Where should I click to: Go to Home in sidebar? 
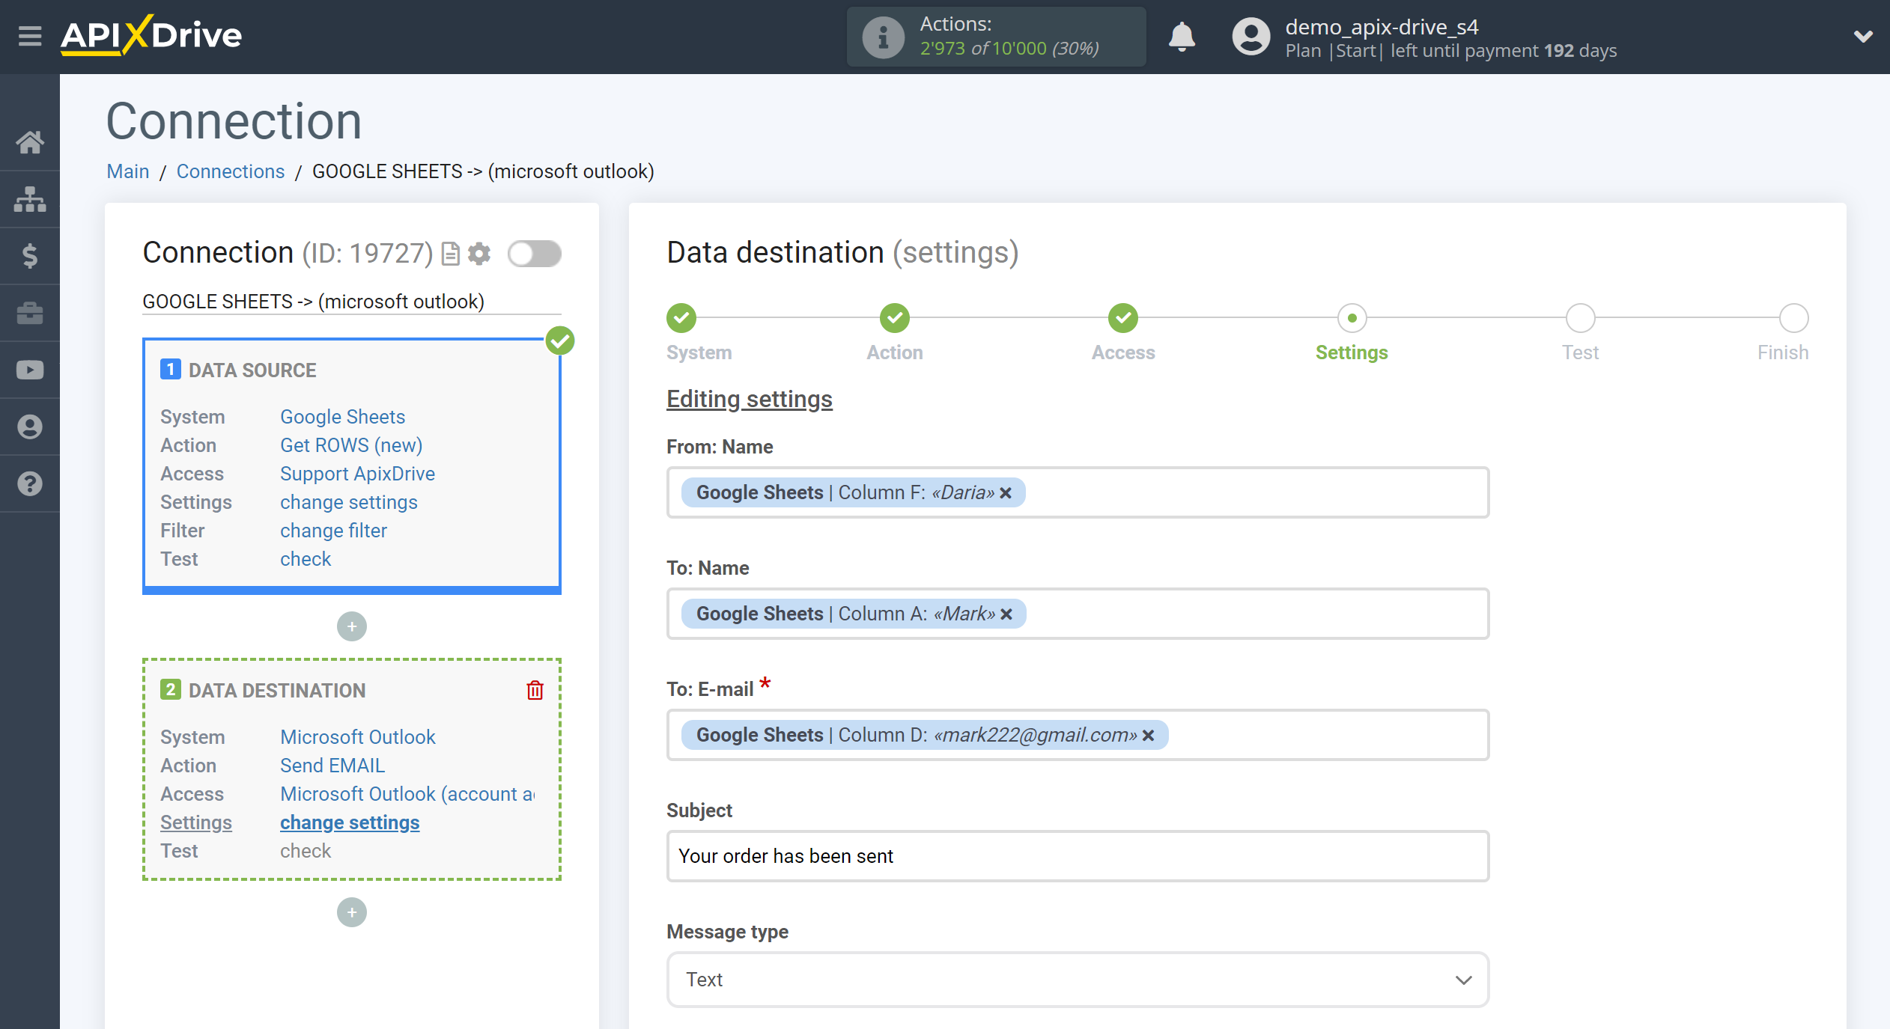coord(30,142)
